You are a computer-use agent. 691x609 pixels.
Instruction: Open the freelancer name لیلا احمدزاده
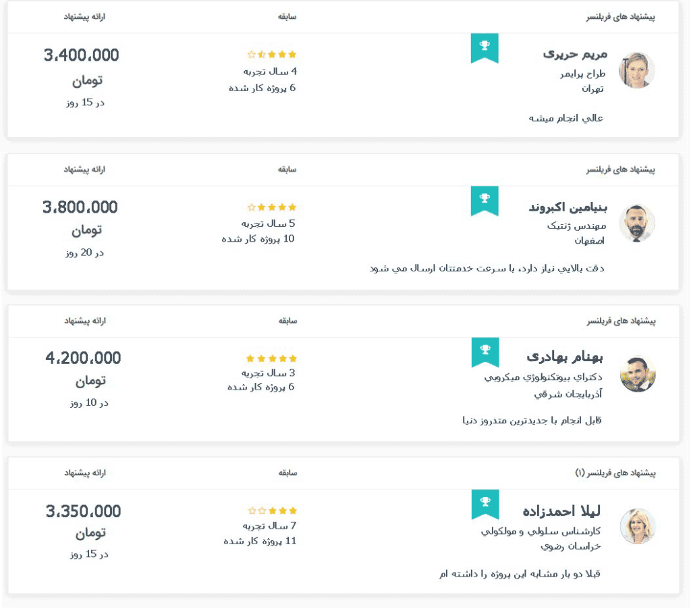click(561, 510)
